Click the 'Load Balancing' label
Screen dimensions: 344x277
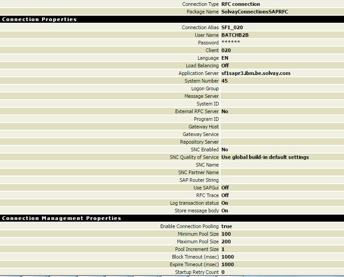(x=202, y=66)
